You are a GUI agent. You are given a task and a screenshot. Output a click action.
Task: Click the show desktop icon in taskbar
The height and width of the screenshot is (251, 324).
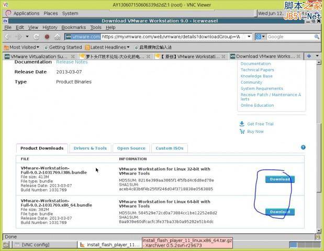coord(6,244)
